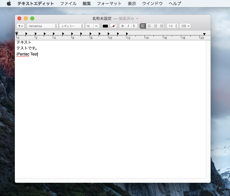
Task: Expand the font size dropdown arrow
Action: tap(96, 26)
